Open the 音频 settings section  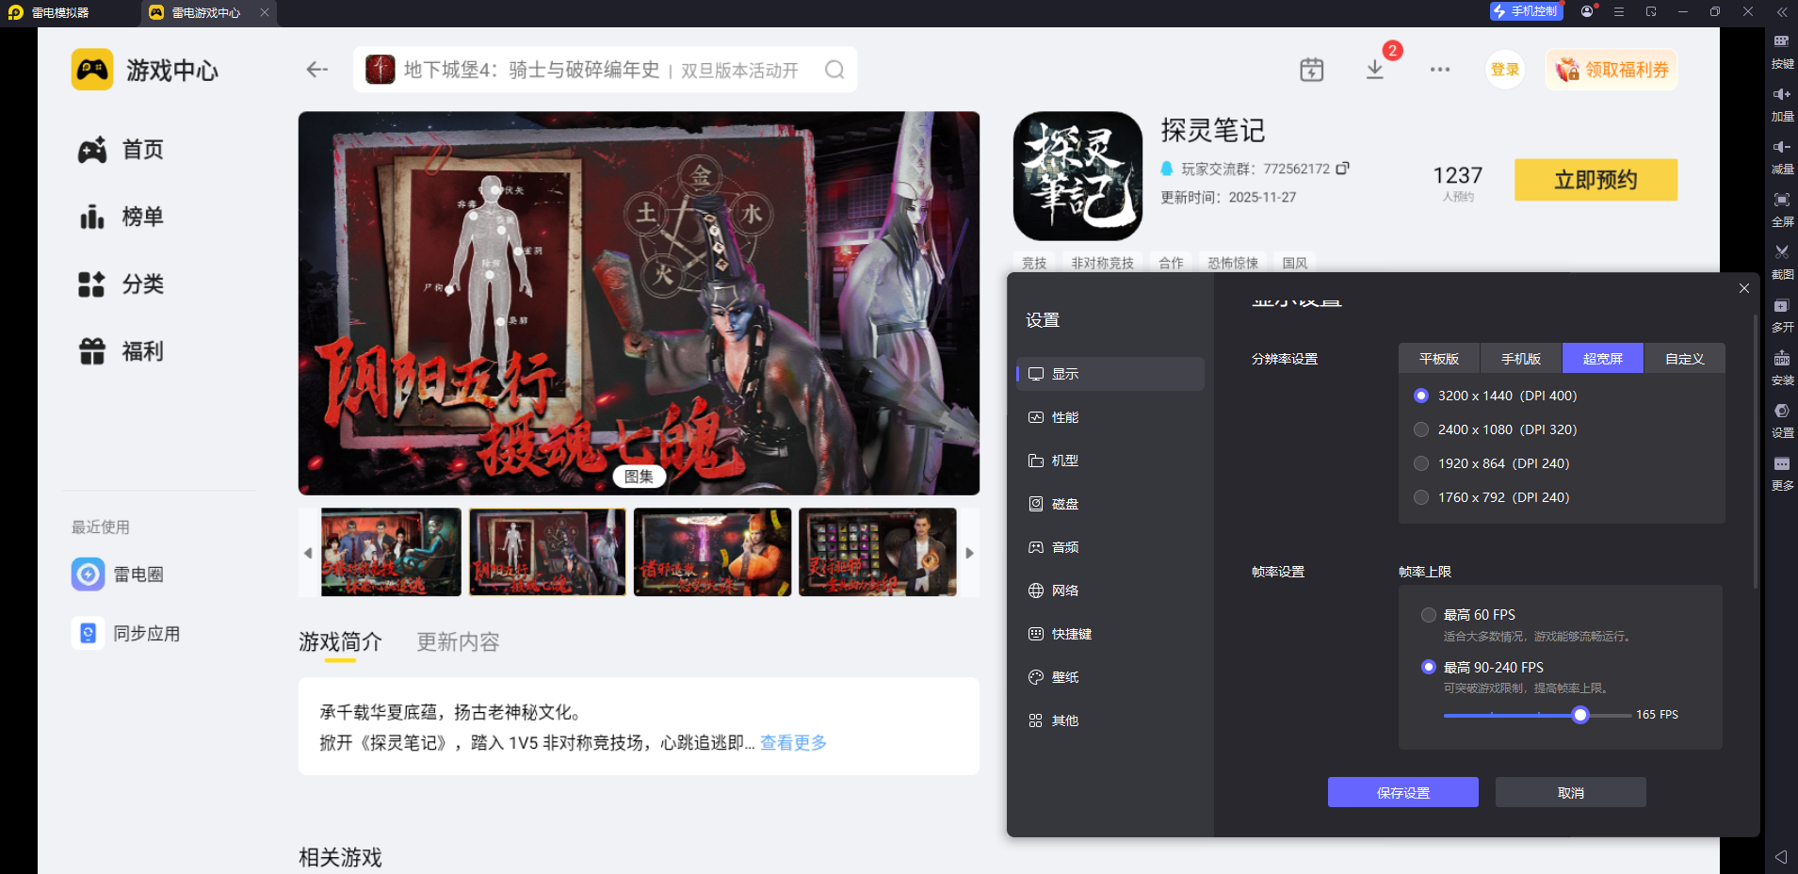pos(1110,547)
